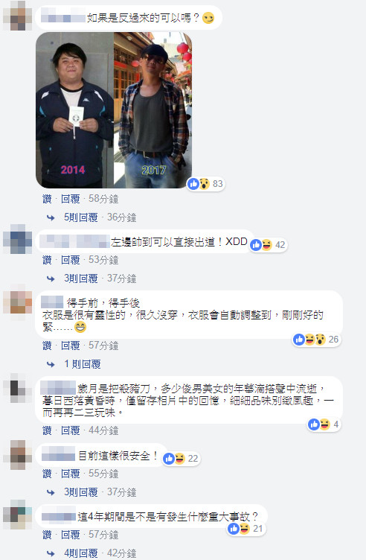
Task: Open the 22 reactions on 目前這樣很安全 comment
Action: [x=182, y=458]
